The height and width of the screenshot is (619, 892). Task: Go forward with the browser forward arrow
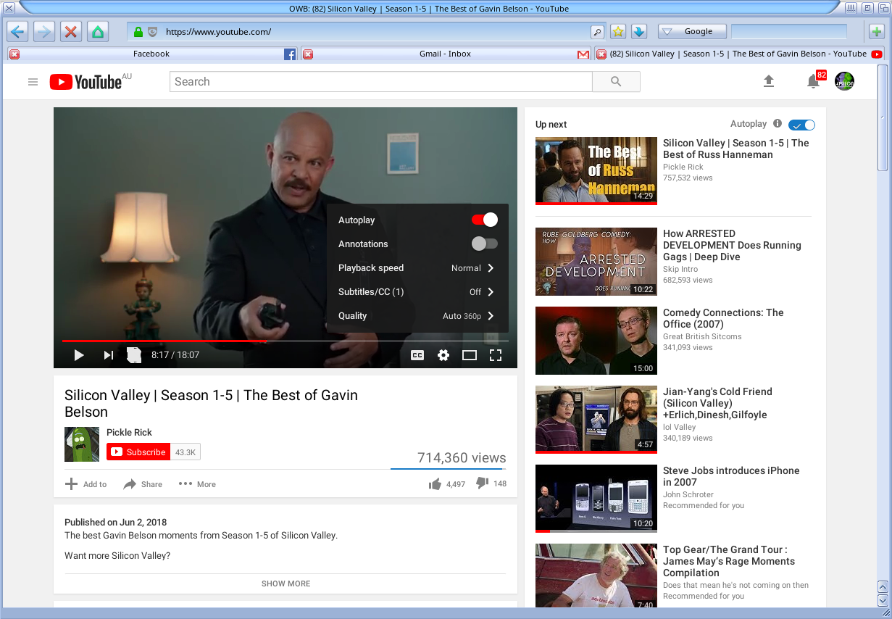click(x=44, y=32)
